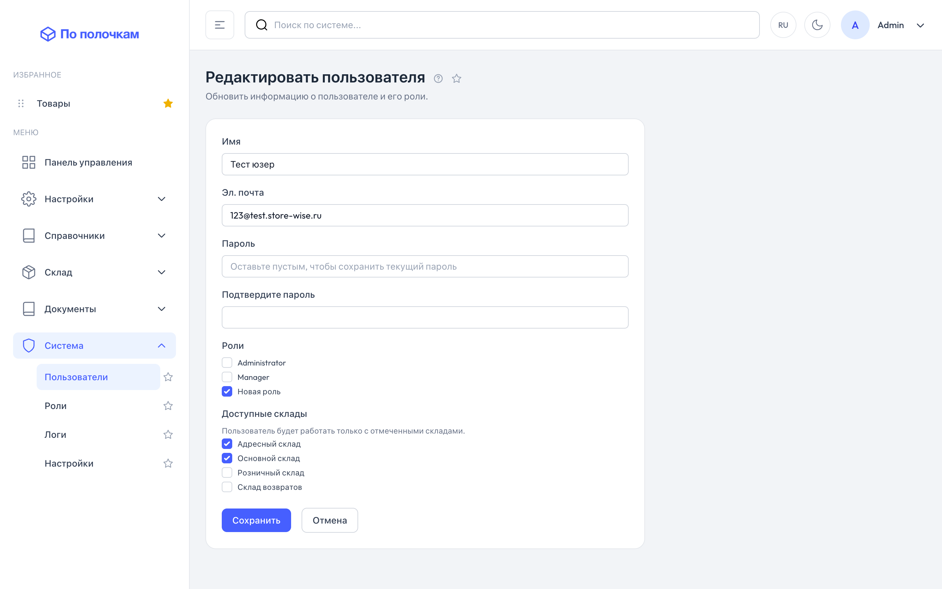Favorite the Логи menu item using its star

coord(168,435)
